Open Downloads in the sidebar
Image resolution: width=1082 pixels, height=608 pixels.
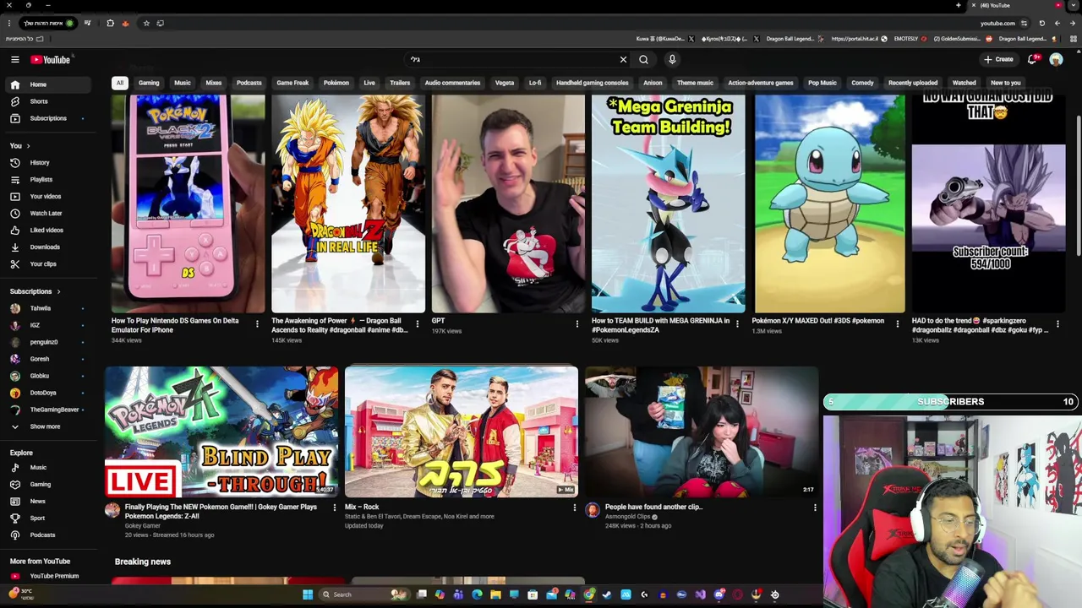pyautogui.click(x=46, y=247)
